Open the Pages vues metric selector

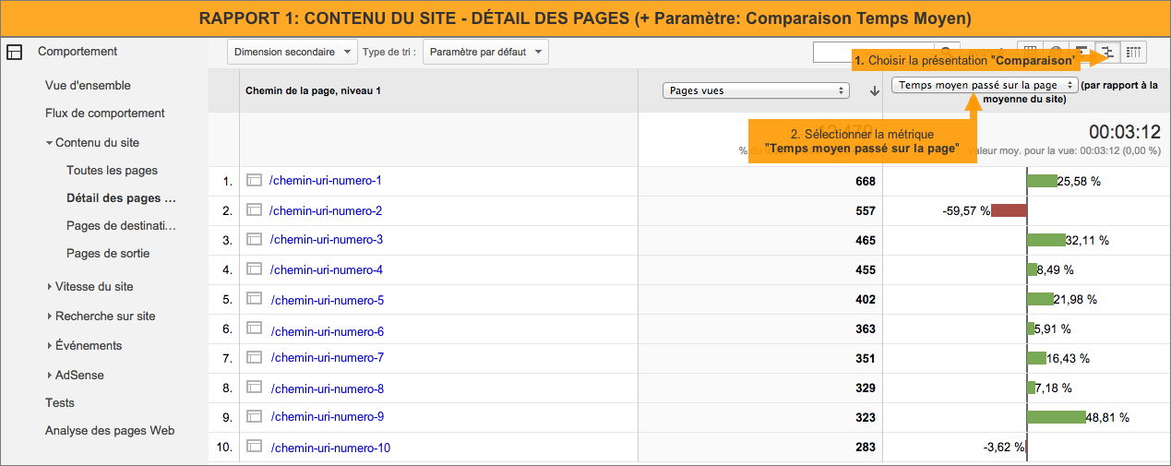coord(756,90)
